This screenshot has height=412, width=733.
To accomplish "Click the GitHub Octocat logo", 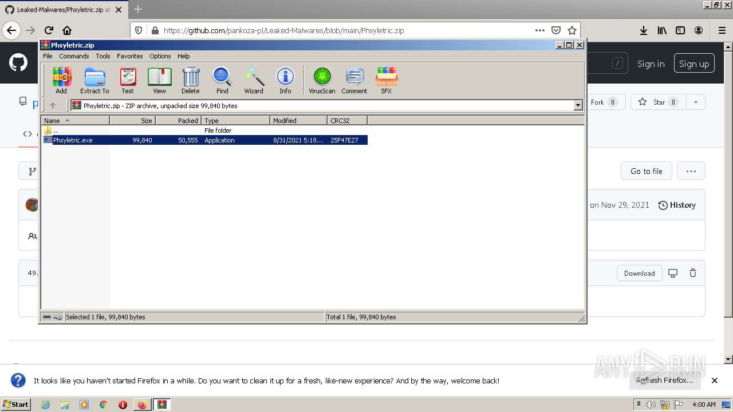I will tap(18, 63).
